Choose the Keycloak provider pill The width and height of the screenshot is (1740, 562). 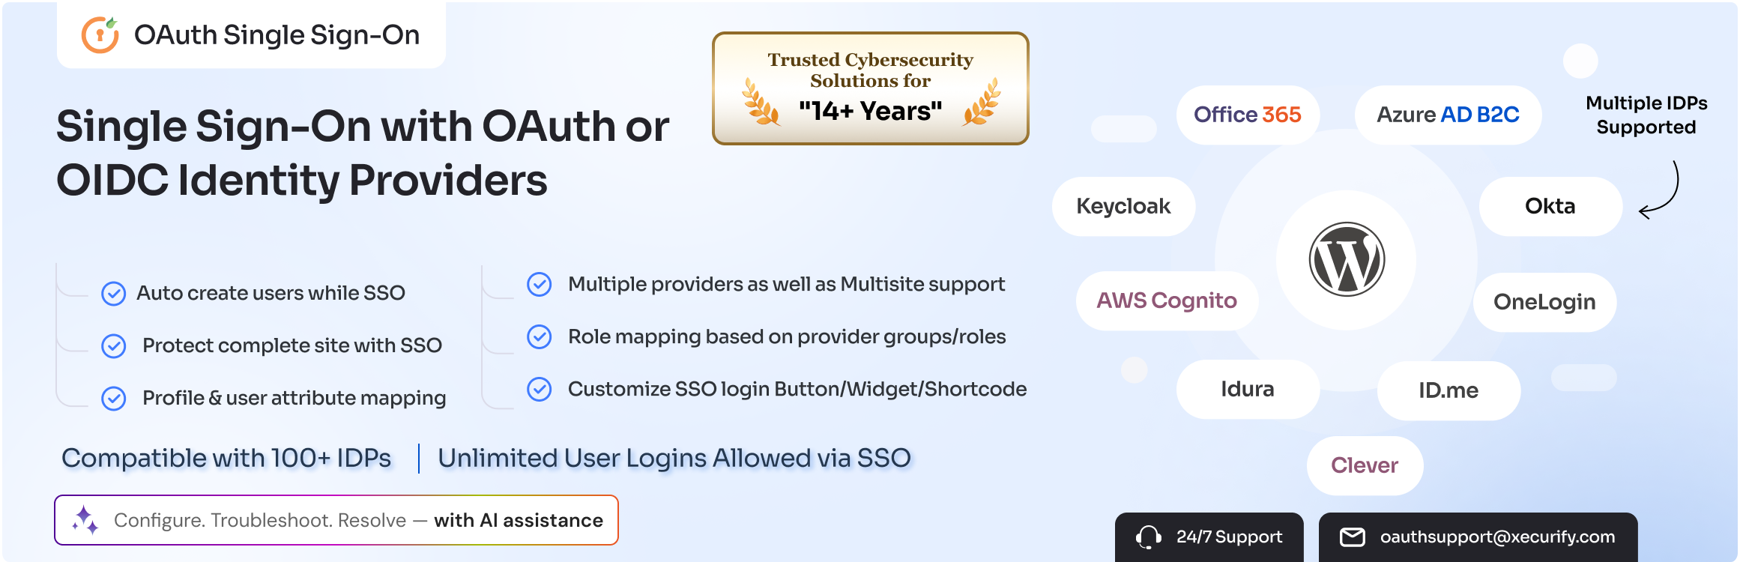click(1123, 206)
